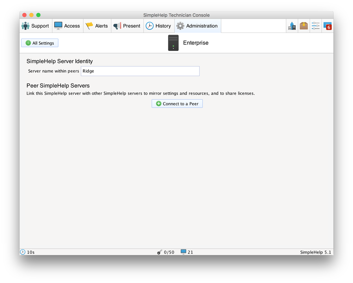Select the Administration tab
Image resolution: width=353 pixels, height=283 pixels.
click(x=198, y=26)
